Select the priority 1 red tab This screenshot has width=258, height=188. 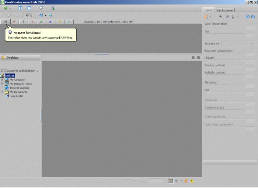[x=32, y=21]
